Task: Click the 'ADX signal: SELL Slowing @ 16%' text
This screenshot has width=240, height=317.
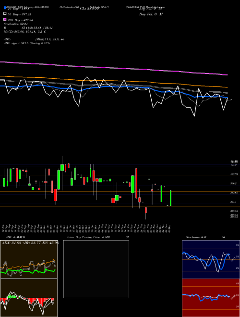Action: 27,43
